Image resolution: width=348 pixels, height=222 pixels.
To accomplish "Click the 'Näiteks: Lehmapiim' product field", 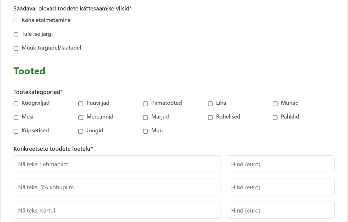I will 117,164.
